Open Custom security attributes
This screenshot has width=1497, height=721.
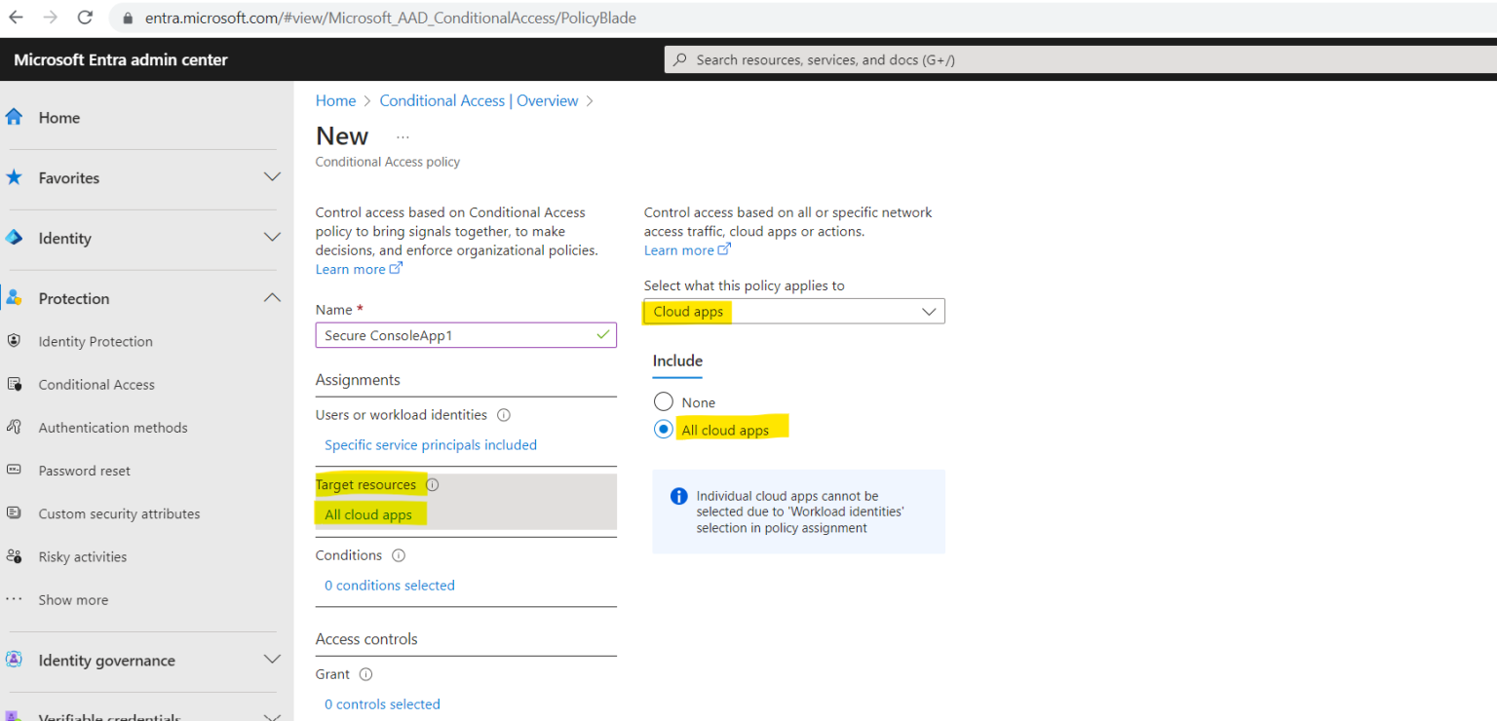(119, 513)
